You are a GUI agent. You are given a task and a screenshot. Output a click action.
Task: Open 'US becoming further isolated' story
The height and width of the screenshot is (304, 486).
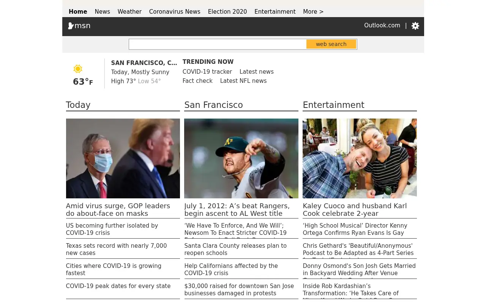click(112, 229)
